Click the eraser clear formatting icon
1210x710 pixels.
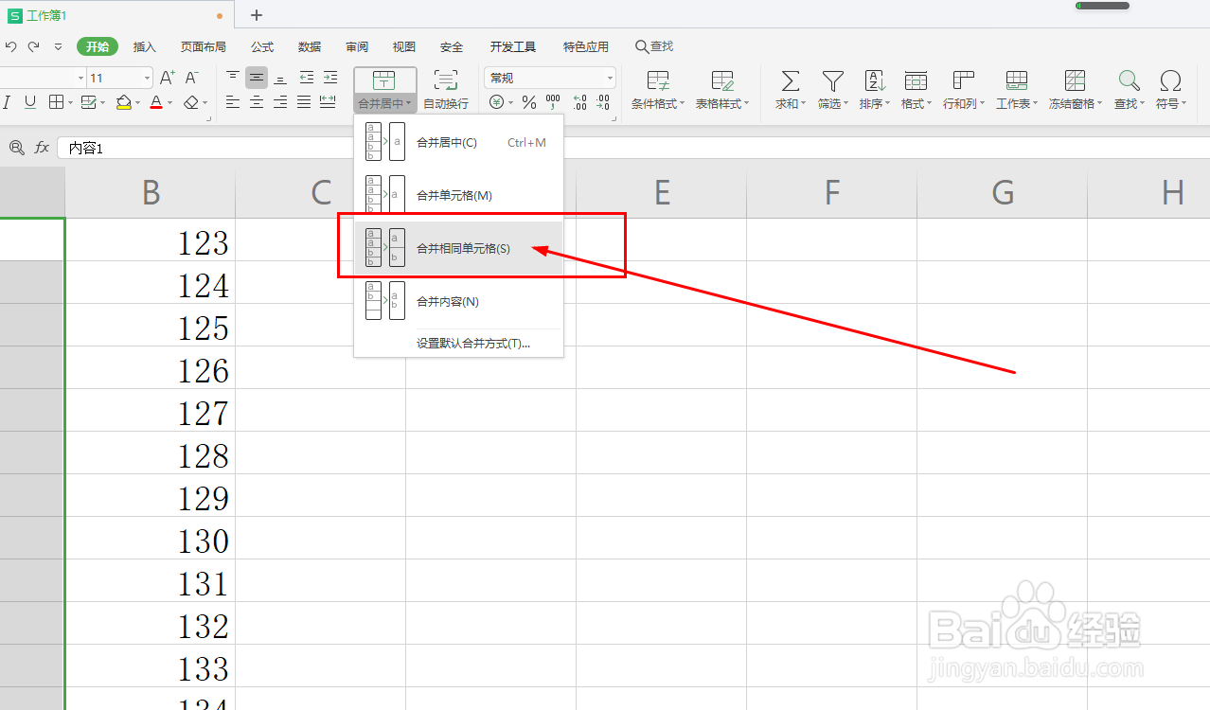[x=192, y=102]
